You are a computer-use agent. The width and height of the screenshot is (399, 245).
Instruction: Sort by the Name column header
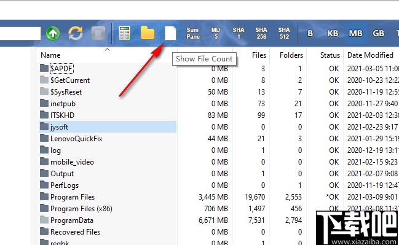pos(50,55)
